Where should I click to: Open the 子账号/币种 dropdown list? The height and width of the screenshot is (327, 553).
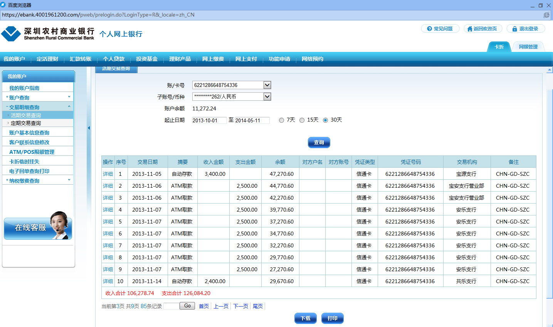pos(267,97)
